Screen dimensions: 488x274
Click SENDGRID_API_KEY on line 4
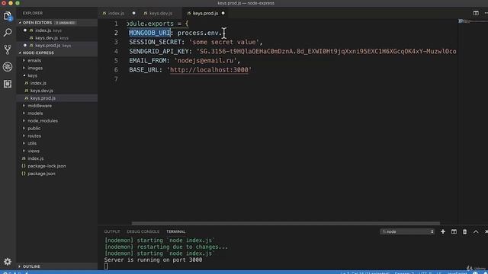(159, 51)
